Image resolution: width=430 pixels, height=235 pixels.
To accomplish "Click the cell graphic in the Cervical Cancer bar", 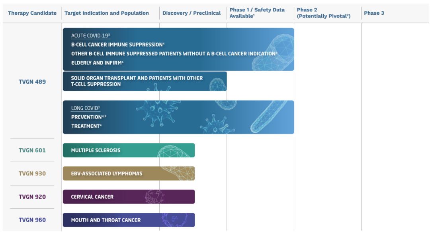I will [154, 197].
